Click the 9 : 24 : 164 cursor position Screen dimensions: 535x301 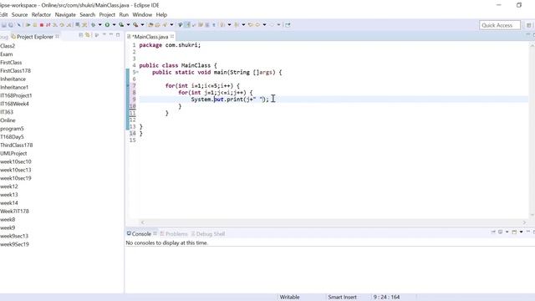pos(386,298)
